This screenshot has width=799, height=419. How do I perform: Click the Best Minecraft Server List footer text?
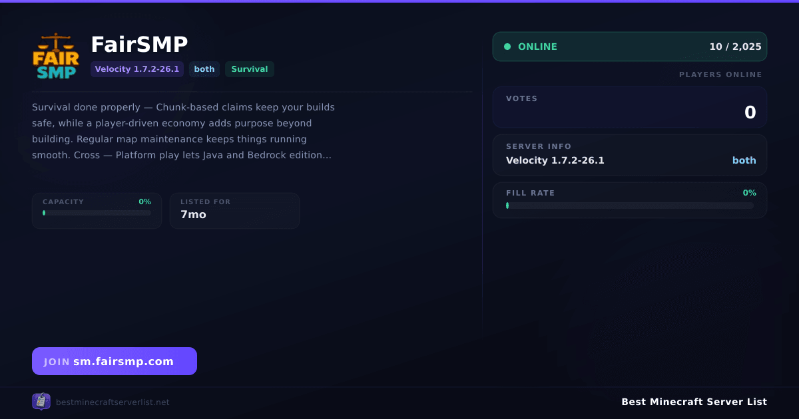tap(694, 402)
